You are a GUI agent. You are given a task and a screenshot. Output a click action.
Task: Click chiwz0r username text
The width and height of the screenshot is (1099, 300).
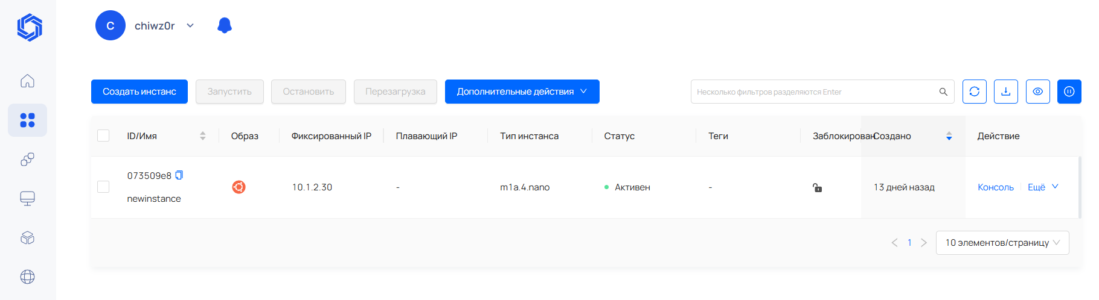pyautogui.click(x=155, y=25)
